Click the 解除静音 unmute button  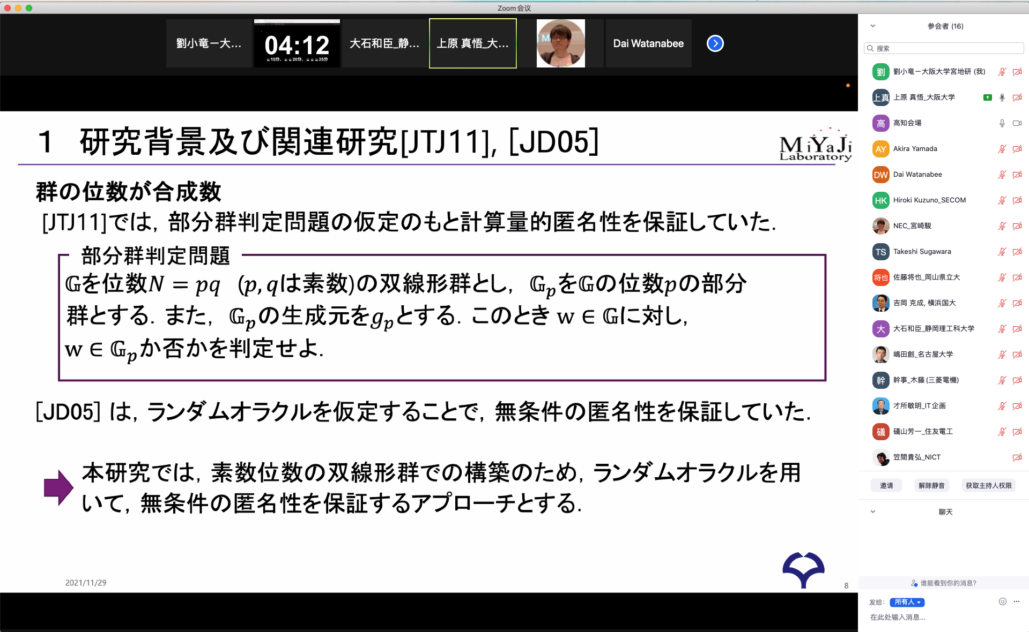(931, 485)
